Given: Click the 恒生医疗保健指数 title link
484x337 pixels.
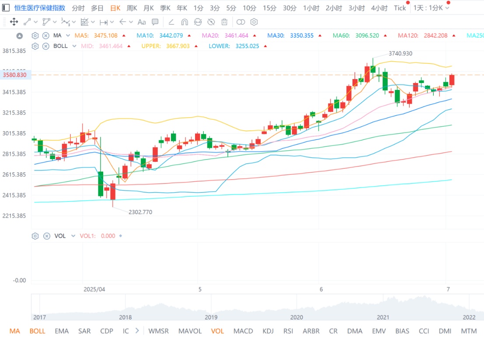Looking at the screenshot, I should click(x=40, y=8).
